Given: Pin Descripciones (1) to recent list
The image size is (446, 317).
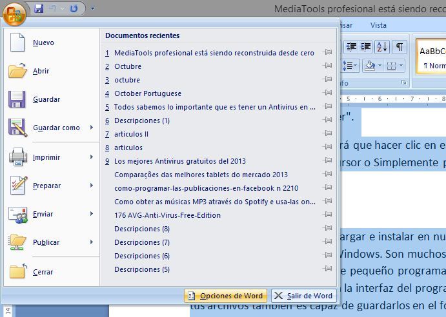Looking at the screenshot, I should [327, 120].
